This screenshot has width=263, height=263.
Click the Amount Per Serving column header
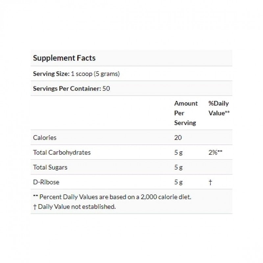186,113
